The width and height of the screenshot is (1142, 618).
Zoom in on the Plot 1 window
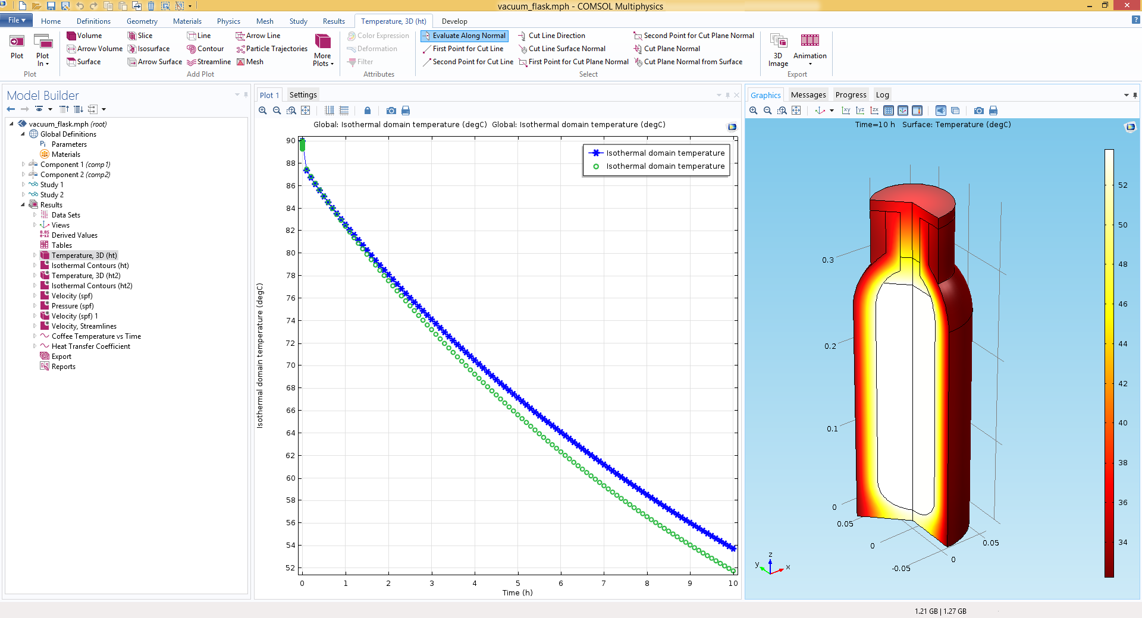pos(263,111)
